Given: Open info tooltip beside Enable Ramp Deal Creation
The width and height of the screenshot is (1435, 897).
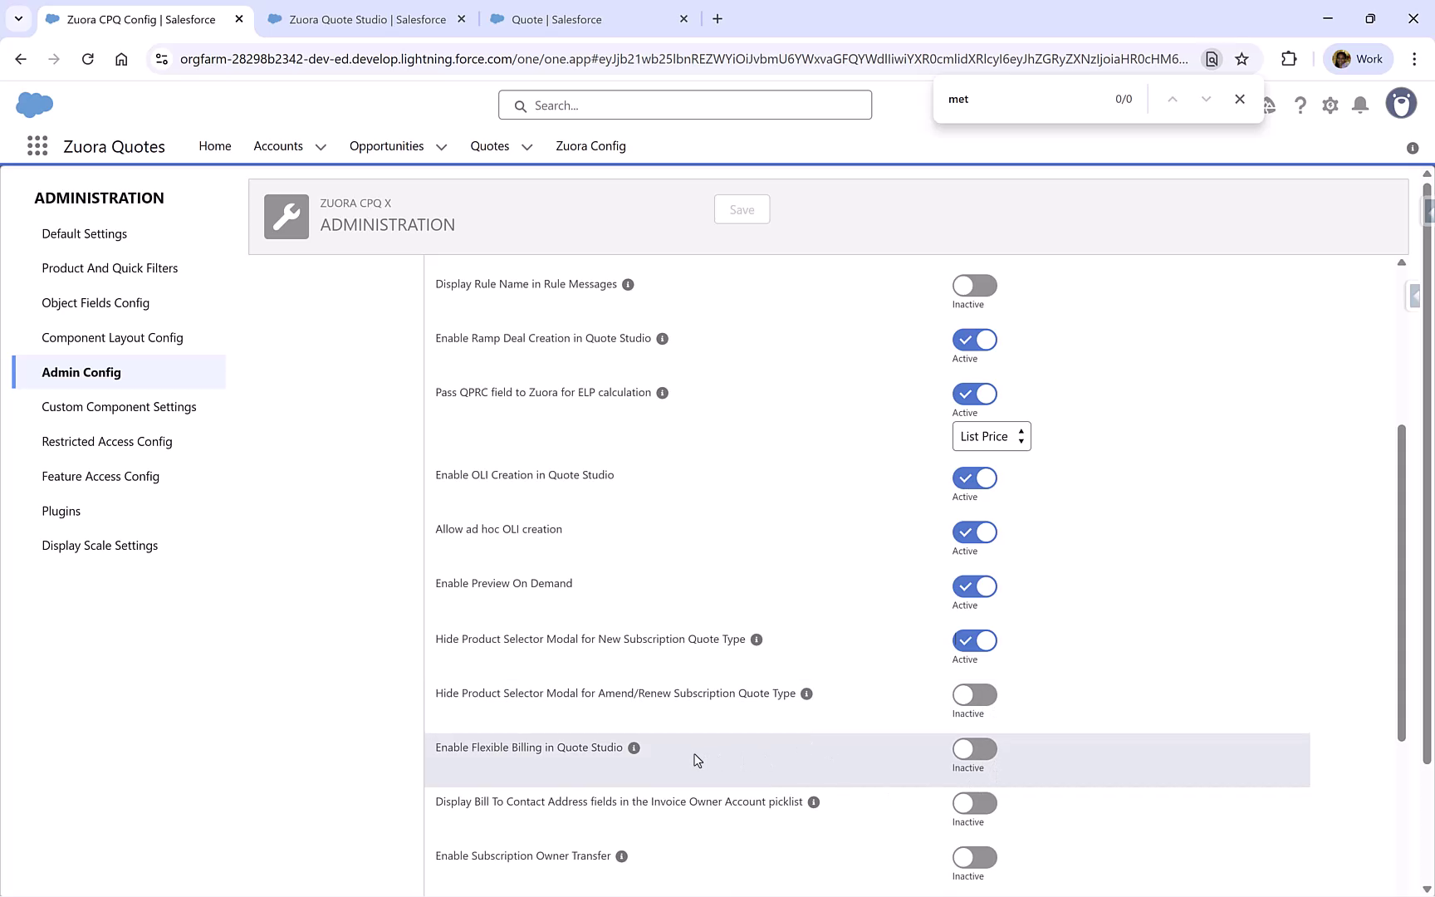Looking at the screenshot, I should pyautogui.click(x=662, y=339).
